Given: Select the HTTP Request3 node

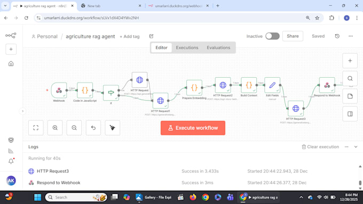Looking at the screenshot, I should coord(296,108).
